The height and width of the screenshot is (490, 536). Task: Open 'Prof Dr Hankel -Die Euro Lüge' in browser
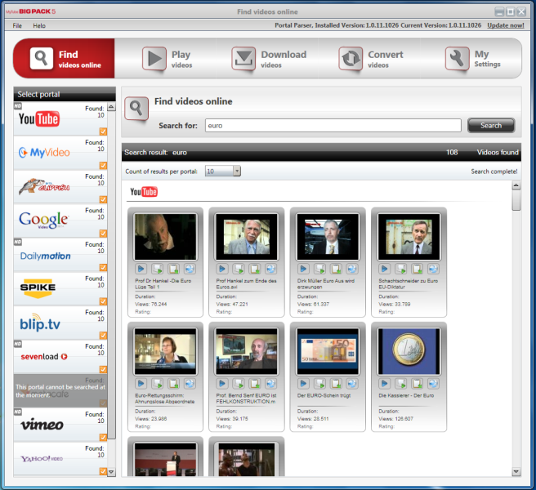pyautogui.click(x=190, y=269)
